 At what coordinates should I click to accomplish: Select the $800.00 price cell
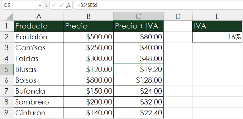tap(88, 80)
